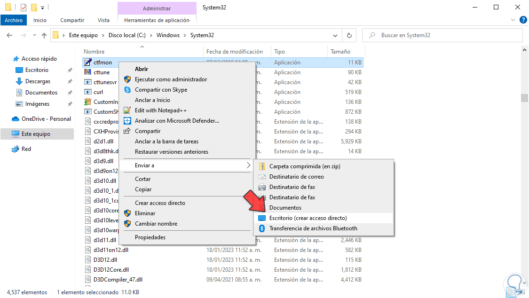The height and width of the screenshot is (298, 529).
Task: Send to Escritorio (crear acceso directo)
Action: pyautogui.click(x=324, y=218)
